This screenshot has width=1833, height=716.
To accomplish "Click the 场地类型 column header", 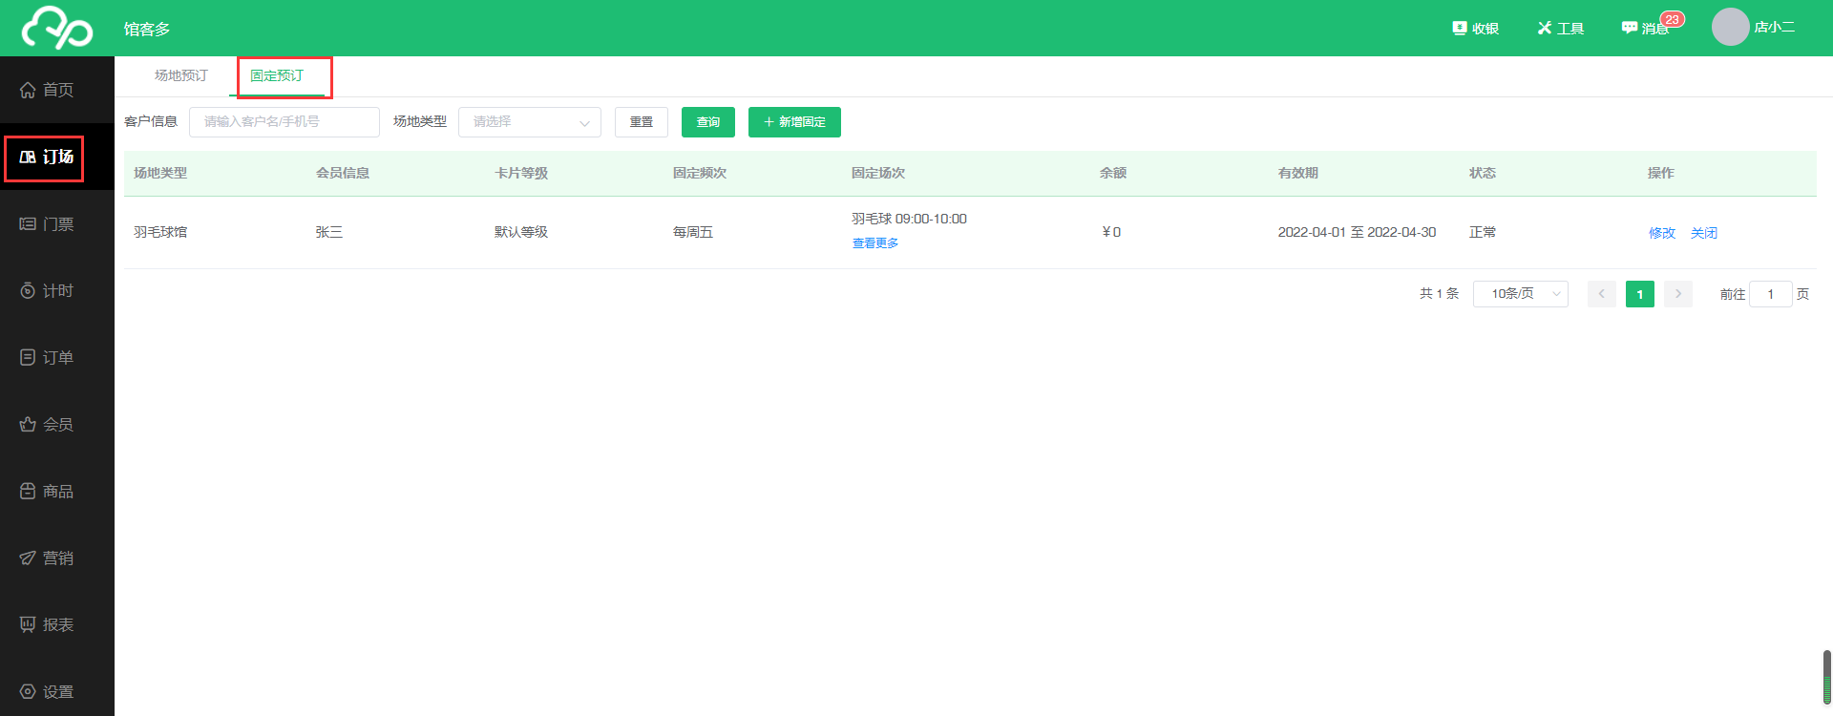I will click(x=160, y=173).
